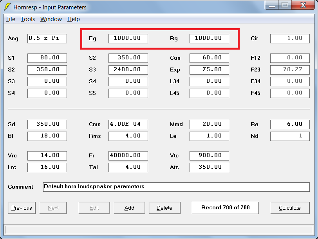Click the Hornresp lightning bolt title icon
Screen dimensions: 318x239
click(7, 7)
